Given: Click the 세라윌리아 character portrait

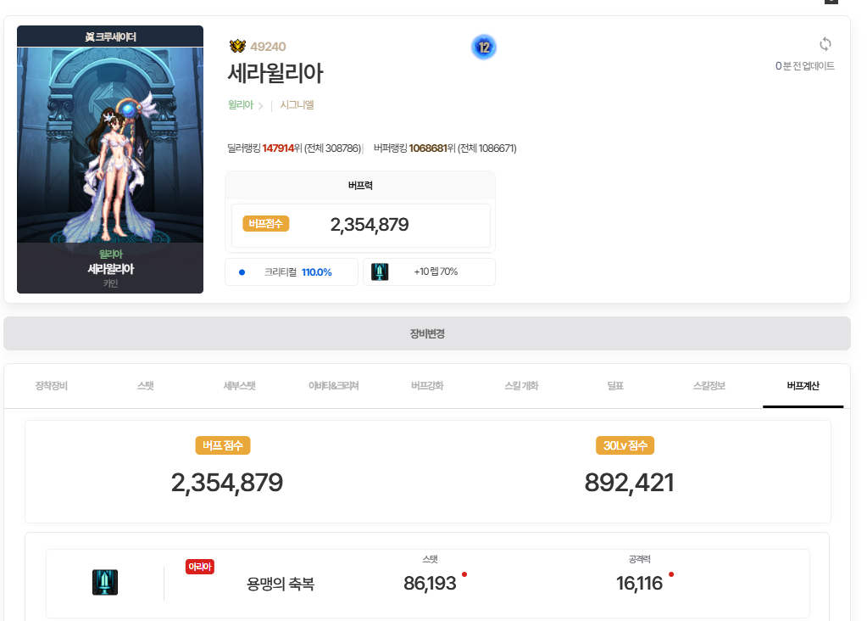Looking at the screenshot, I should (110, 159).
